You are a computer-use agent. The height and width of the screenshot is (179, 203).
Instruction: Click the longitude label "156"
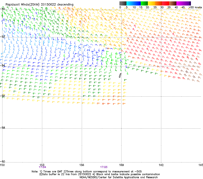pos(82,165)
